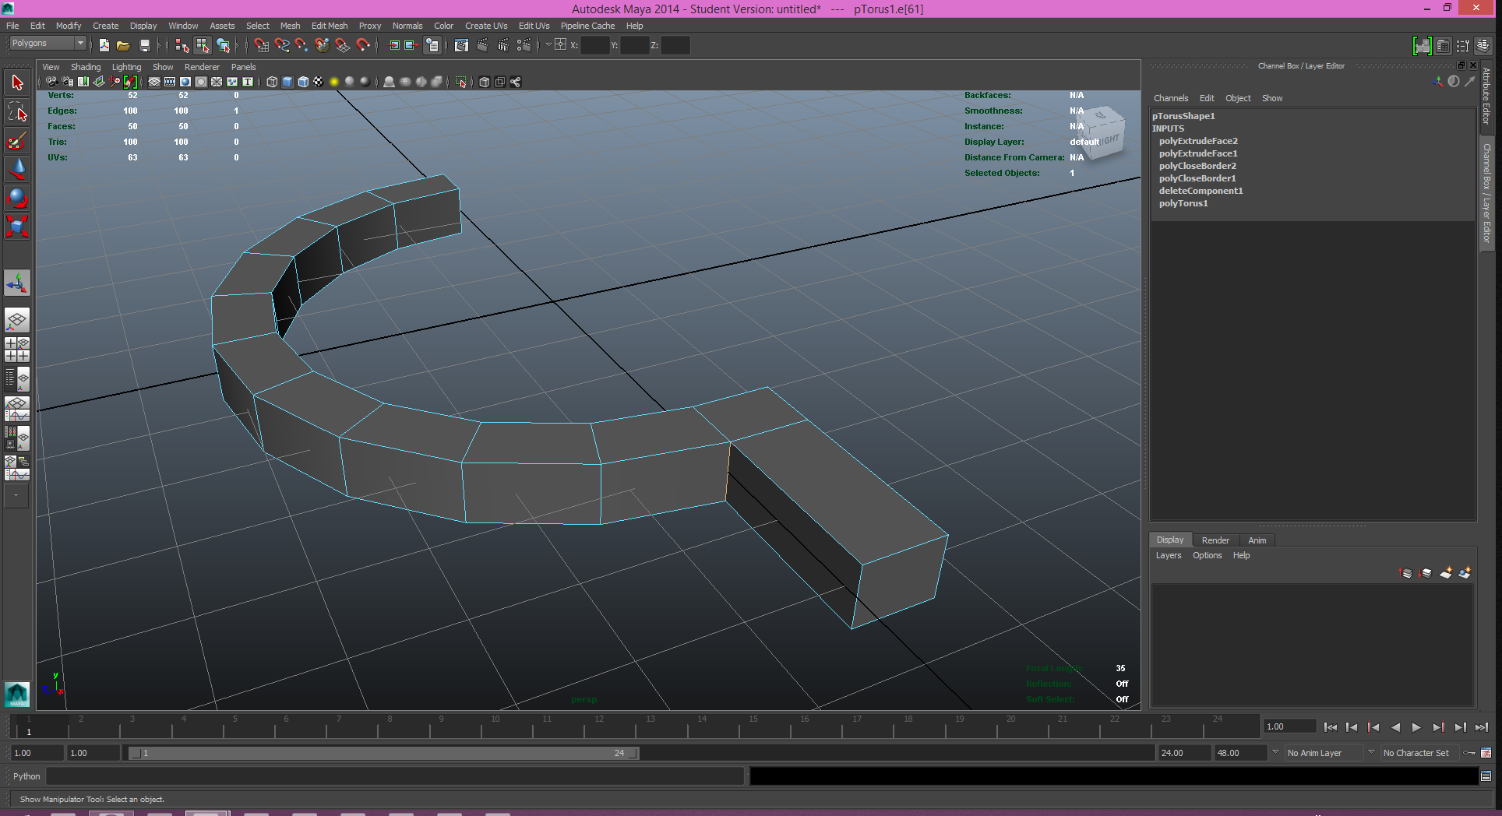This screenshot has height=816, width=1502.
Task: Switch to the Render layer tab
Action: (1215, 540)
